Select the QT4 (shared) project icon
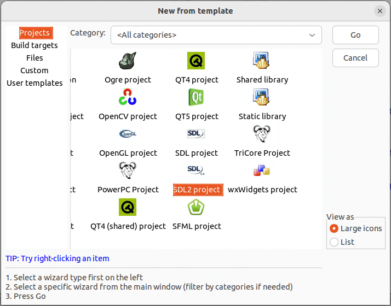 (x=128, y=208)
